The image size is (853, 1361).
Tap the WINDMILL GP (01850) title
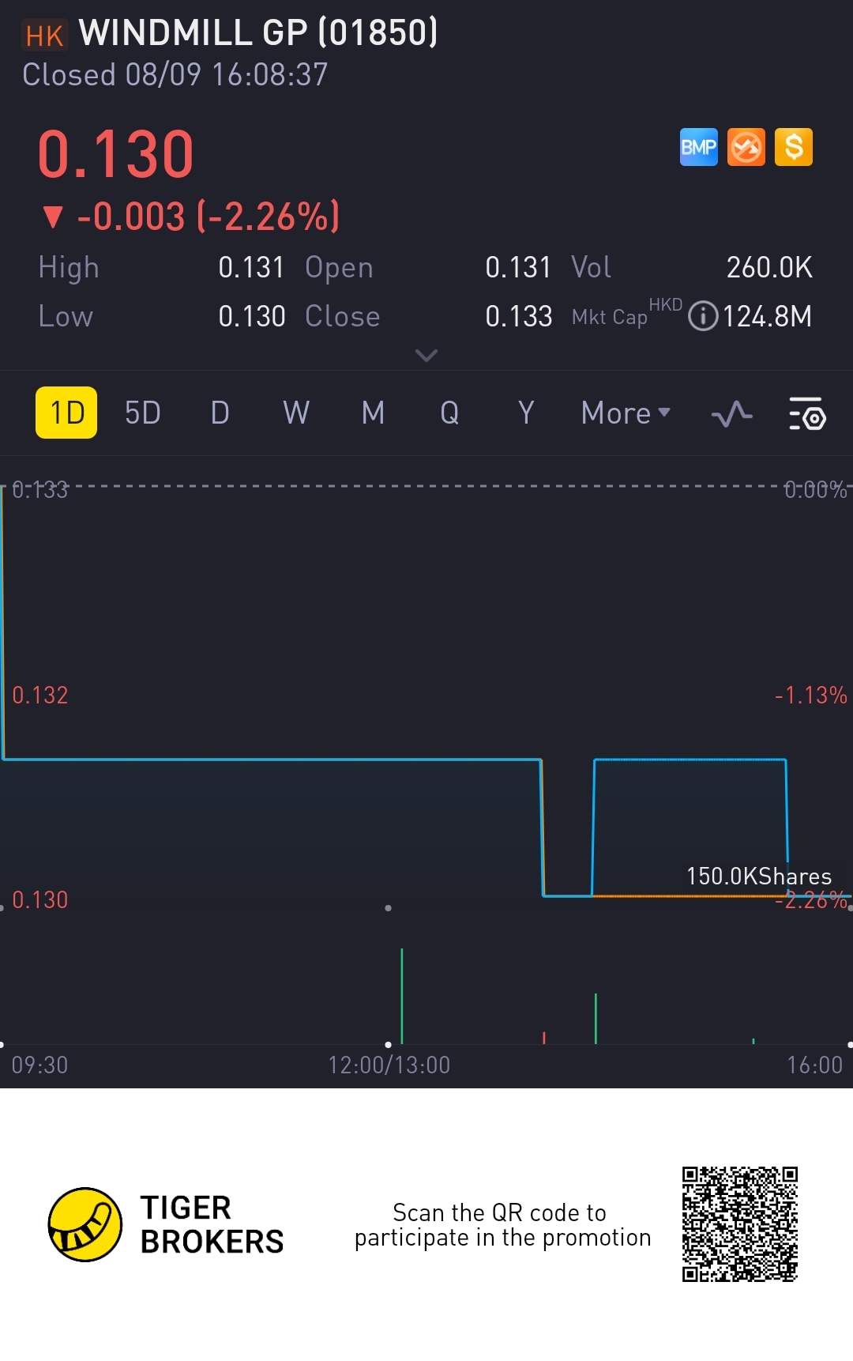[257, 33]
